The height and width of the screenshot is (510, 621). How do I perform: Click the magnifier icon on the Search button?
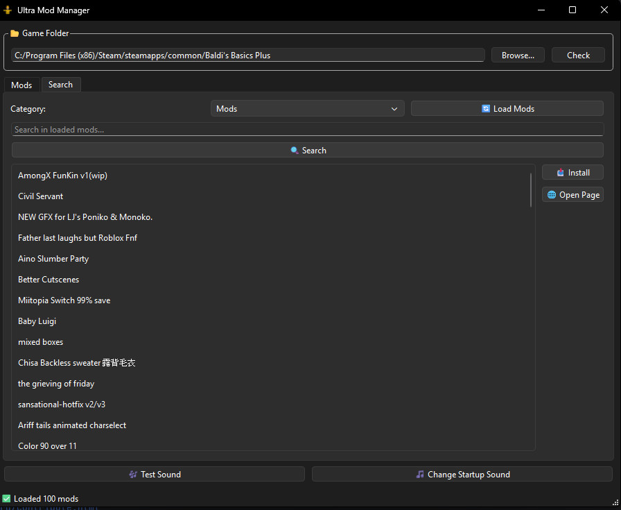tap(296, 150)
